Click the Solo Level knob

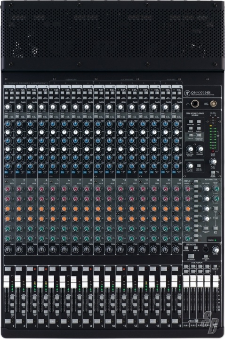213,161
